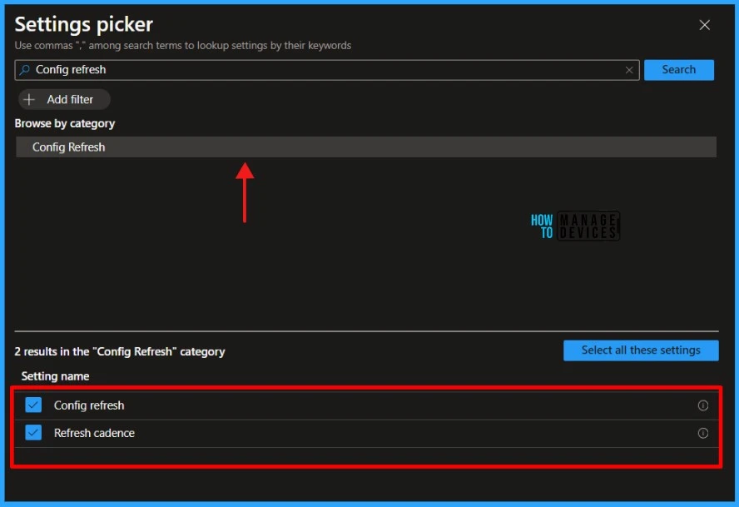Clear the search box text
This screenshot has height=507, width=739.
pos(628,70)
